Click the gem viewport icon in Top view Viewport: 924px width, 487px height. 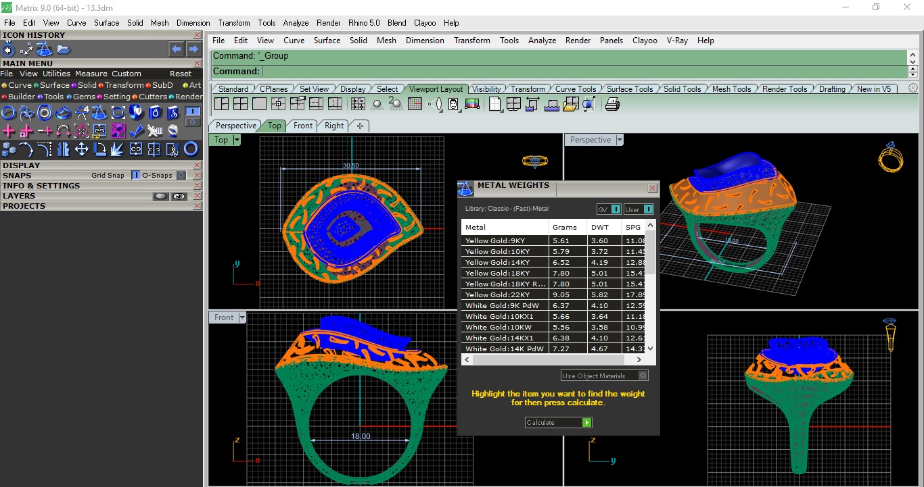click(534, 161)
